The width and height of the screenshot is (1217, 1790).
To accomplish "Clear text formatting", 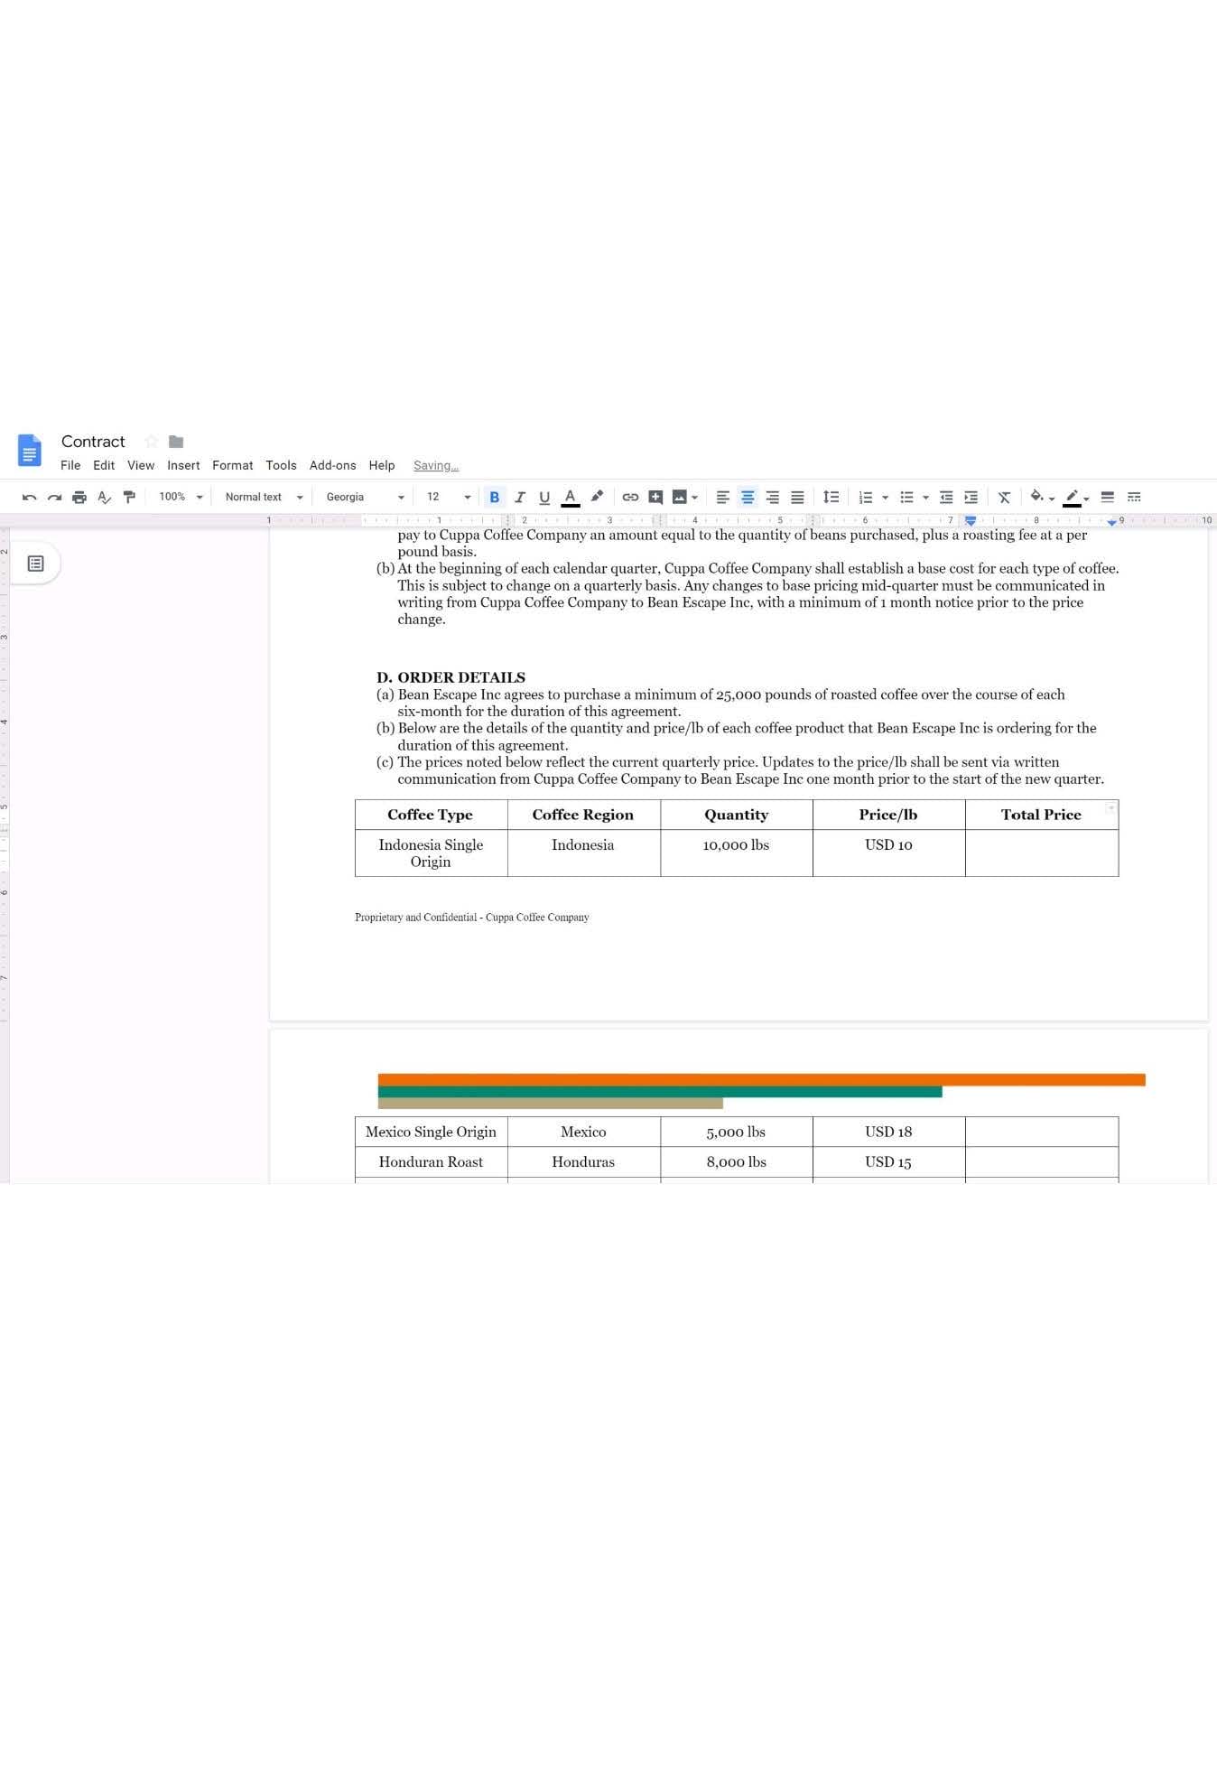I will click(x=1004, y=498).
